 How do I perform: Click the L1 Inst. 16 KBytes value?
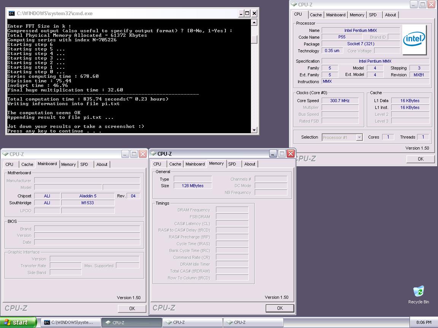pos(410,107)
